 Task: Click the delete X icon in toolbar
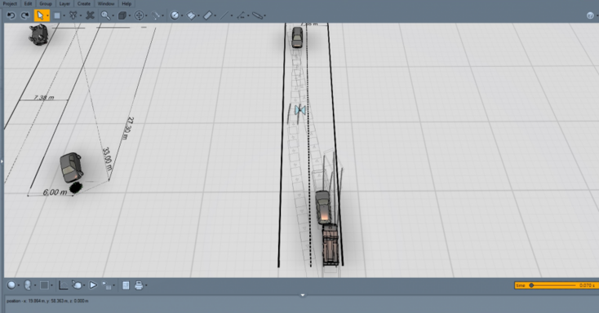pos(90,15)
